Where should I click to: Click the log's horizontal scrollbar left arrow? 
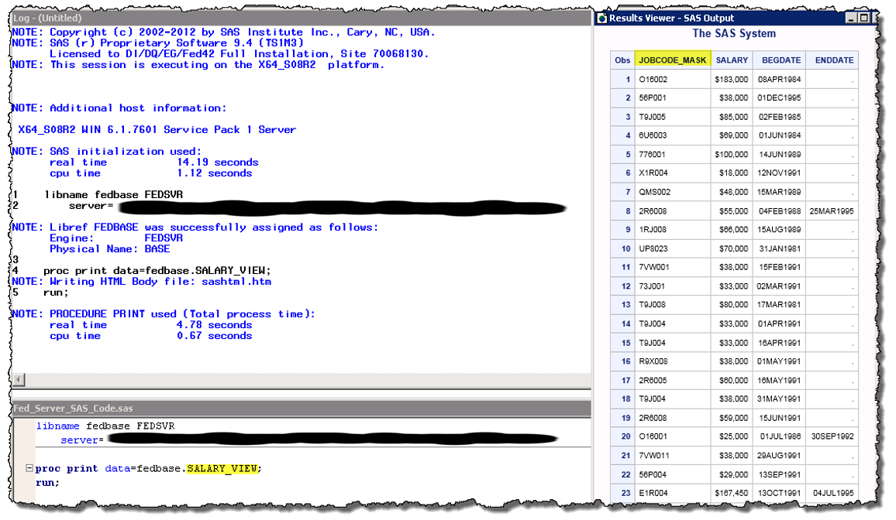pyautogui.click(x=18, y=379)
